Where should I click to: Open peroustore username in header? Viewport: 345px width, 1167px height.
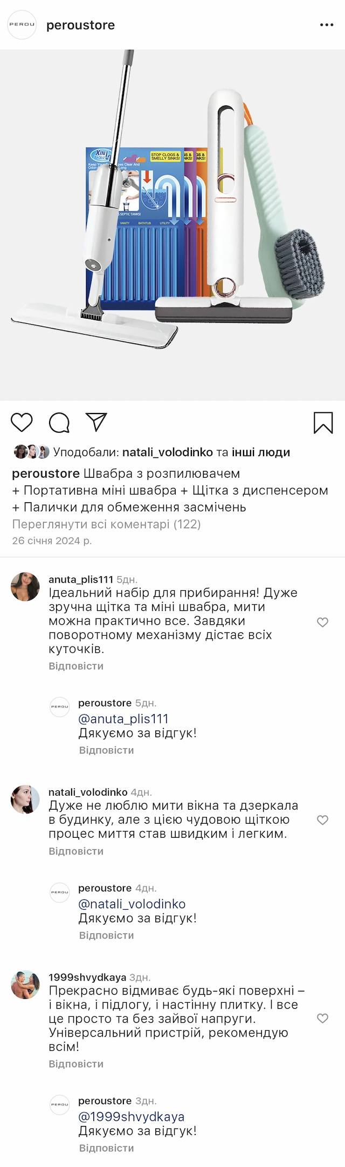(80, 25)
